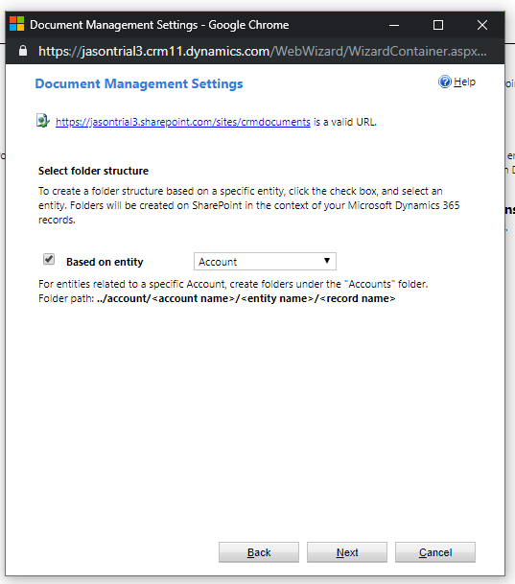Click the Document Management Settings heading
This screenshot has height=584, width=515.
pos(139,83)
